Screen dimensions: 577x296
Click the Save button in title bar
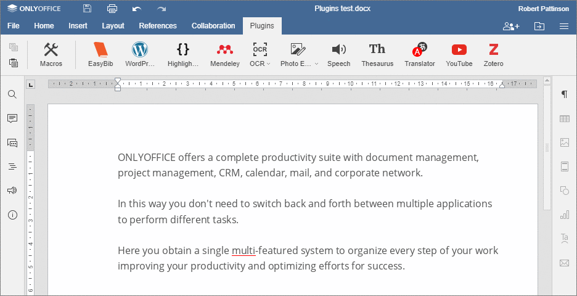point(87,9)
